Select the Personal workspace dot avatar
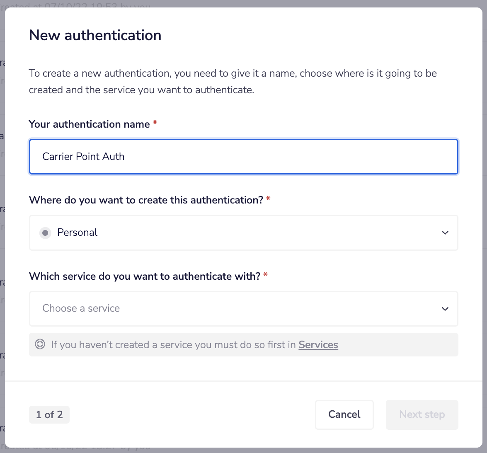 46,233
